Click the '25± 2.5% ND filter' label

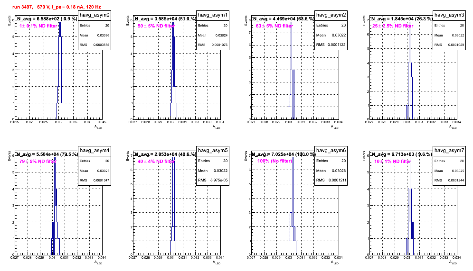[x=393, y=26]
